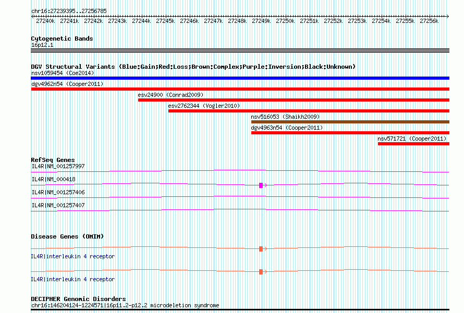Select the 16p12.1 band label
The image size is (464, 313).
[42, 45]
